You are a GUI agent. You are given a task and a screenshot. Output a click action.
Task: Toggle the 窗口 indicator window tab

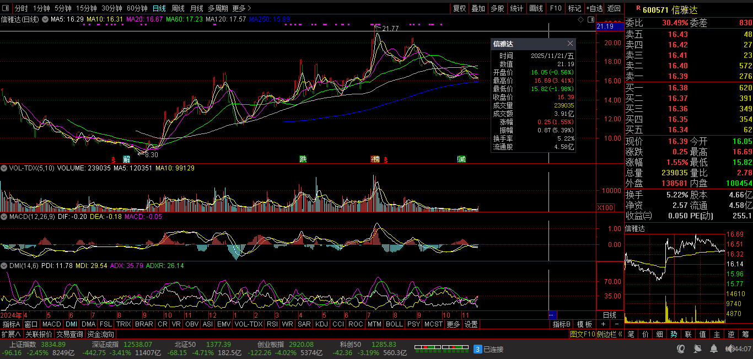(x=31, y=324)
